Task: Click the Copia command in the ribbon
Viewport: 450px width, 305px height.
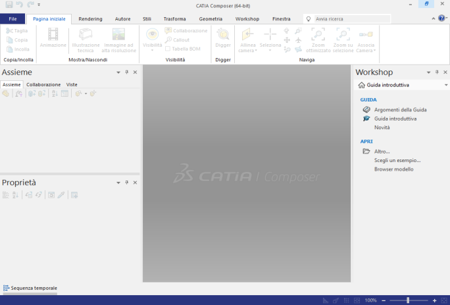Action: (x=17, y=40)
